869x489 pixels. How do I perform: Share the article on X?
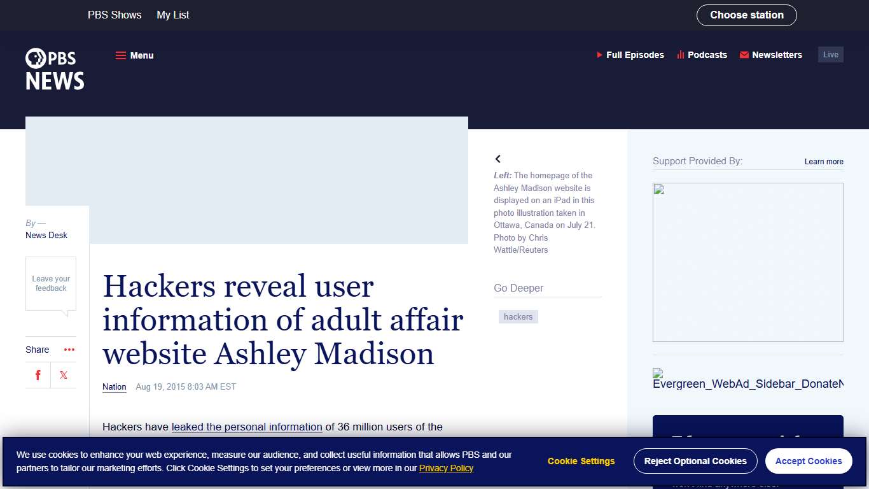coord(63,375)
